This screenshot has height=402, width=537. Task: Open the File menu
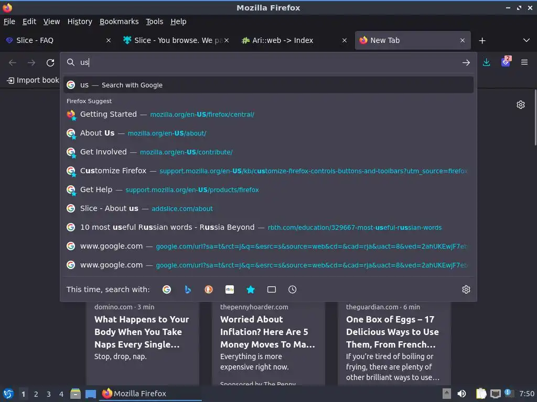click(9, 21)
